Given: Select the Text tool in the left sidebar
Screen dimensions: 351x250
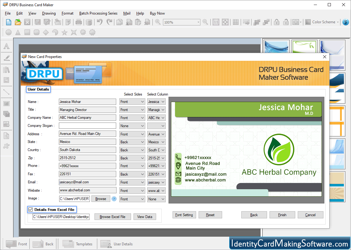Looking at the screenshot, I should [7, 46].
